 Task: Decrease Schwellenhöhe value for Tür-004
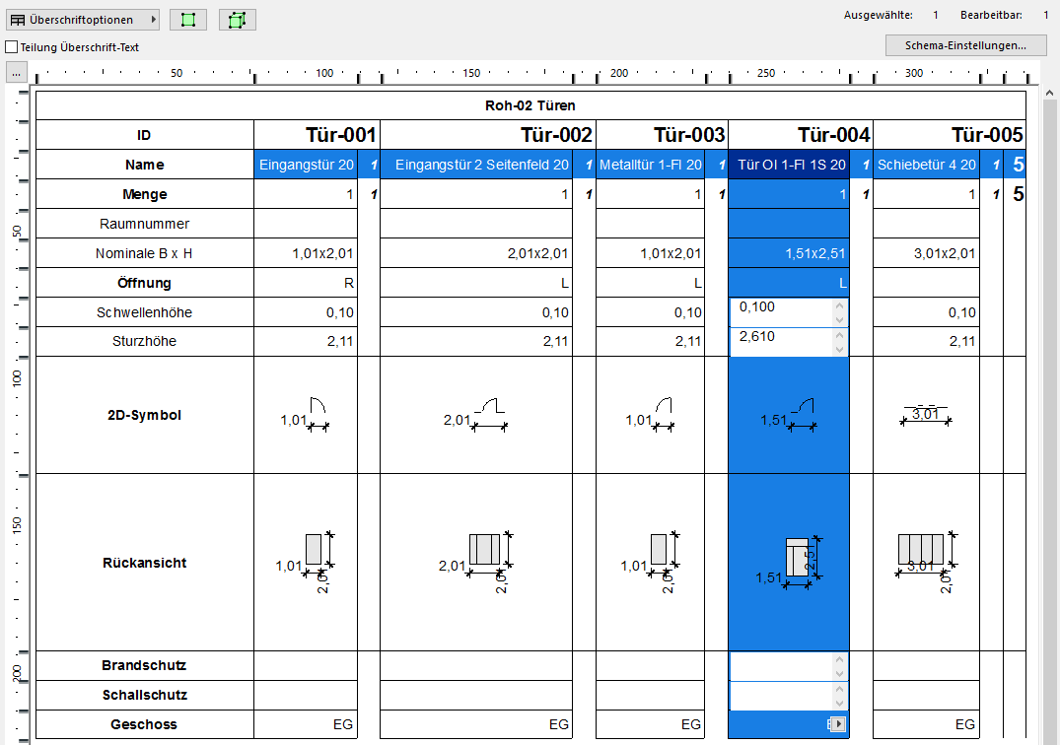pos(839,320)
